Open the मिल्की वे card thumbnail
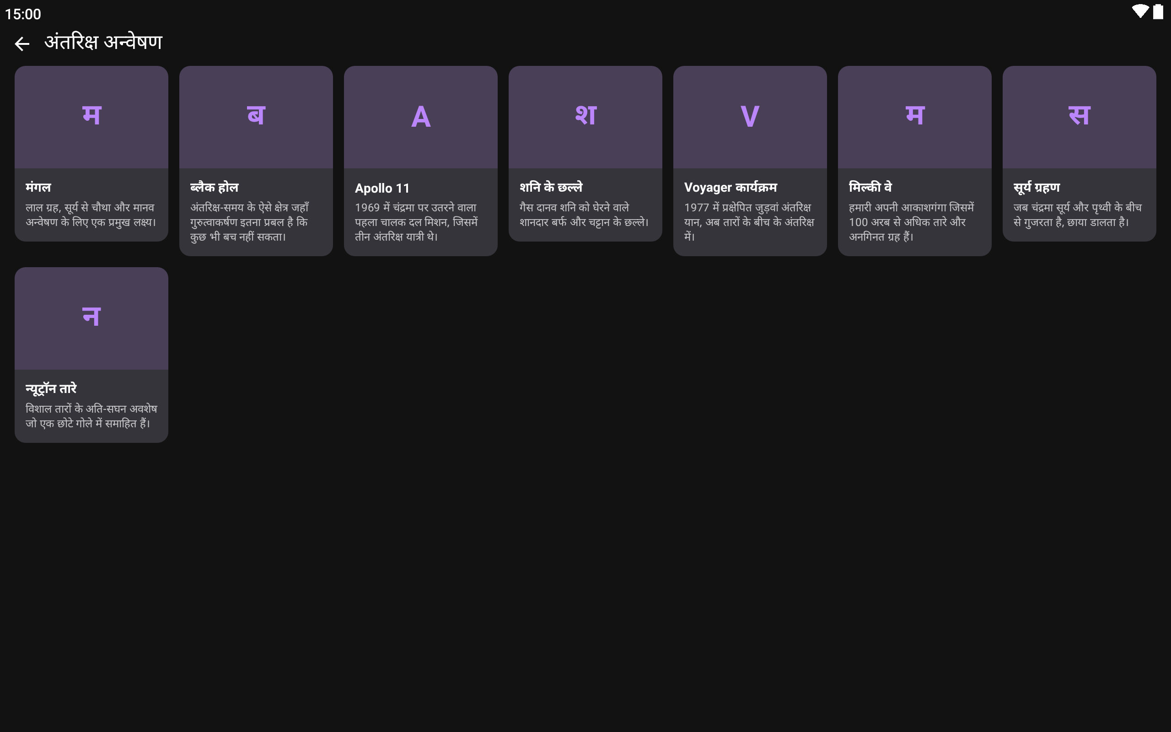This screenshot has height=732, width=1171. (x=914, y=117)
